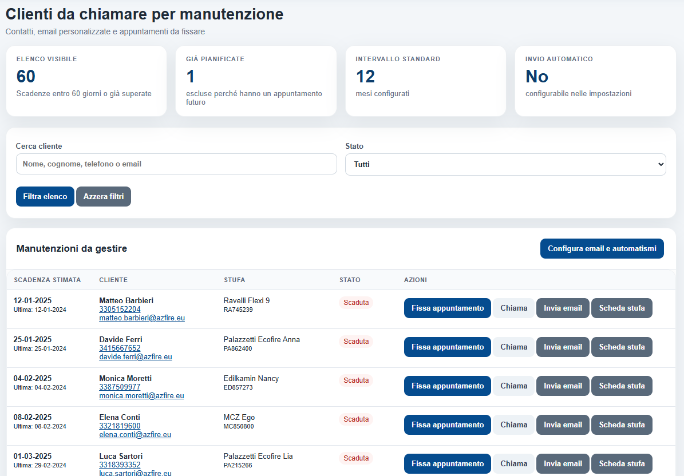Screen dimensions: 684x476
Task: Click the Scadenza stimata column header
Action: click(x=47, y=280)
